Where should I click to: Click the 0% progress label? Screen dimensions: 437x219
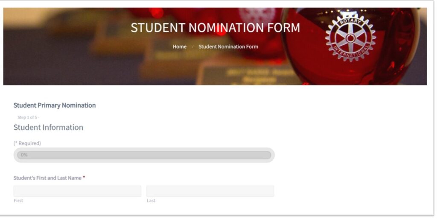24,155
